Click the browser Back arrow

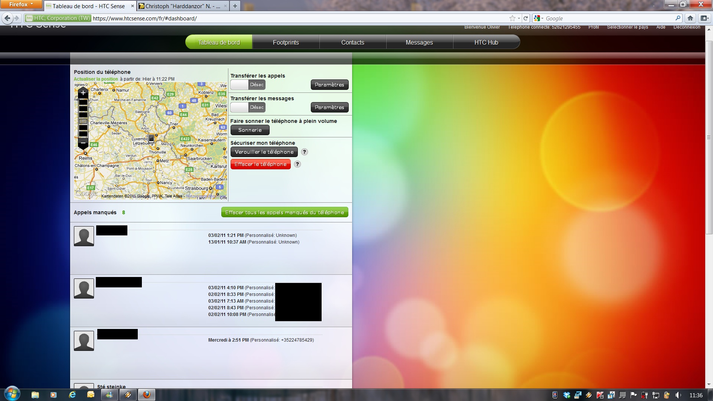tap(7, 18)
